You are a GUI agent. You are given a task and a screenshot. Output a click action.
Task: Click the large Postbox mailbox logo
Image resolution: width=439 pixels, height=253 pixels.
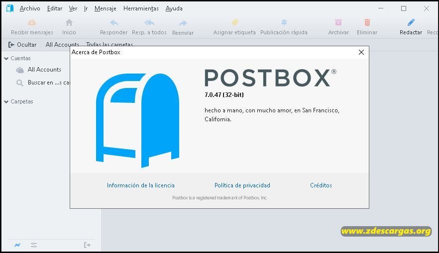pyautogui.click(x=137, y=120)
